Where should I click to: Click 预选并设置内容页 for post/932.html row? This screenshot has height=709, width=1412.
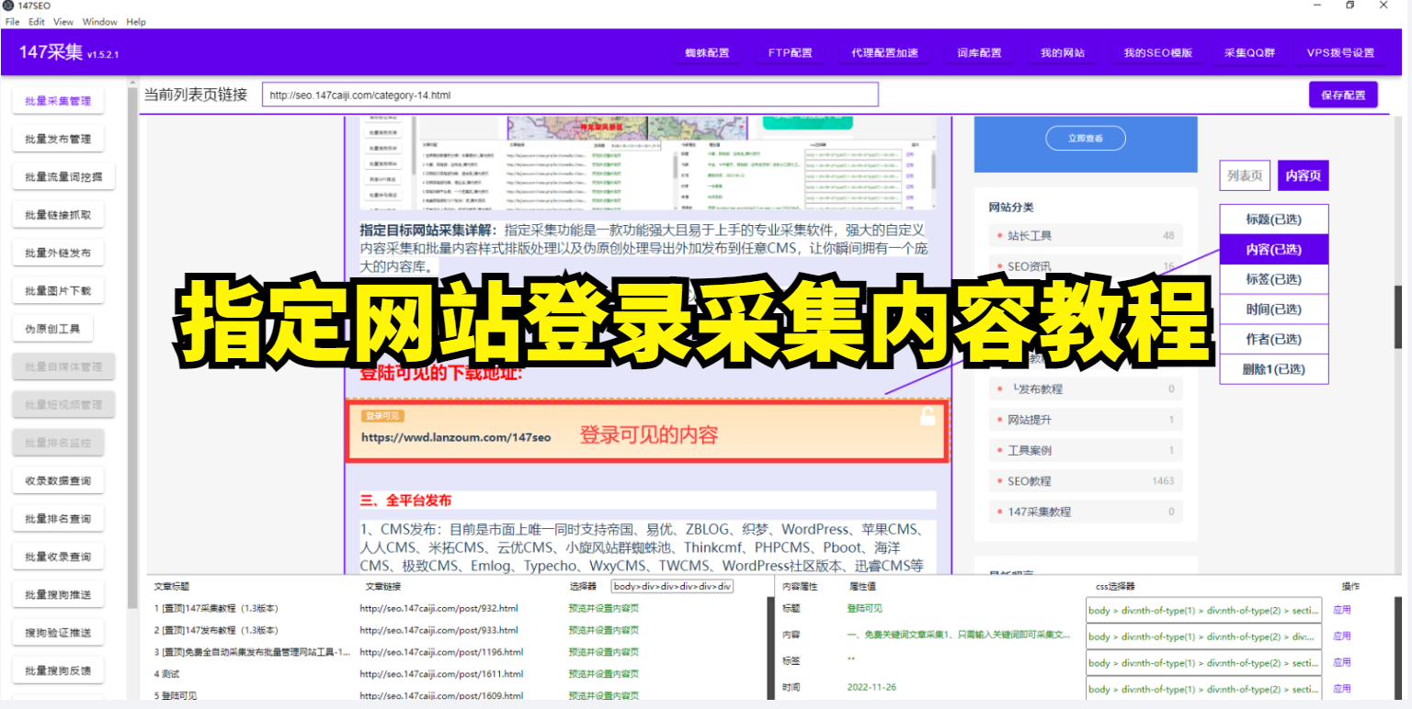tap(603, 608)
